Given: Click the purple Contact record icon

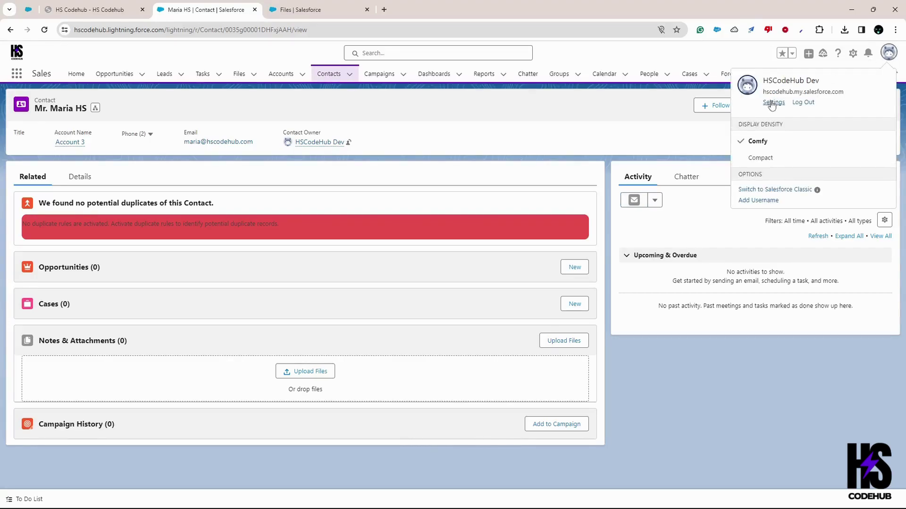Looking at the screenshot, I should point(21,104).
